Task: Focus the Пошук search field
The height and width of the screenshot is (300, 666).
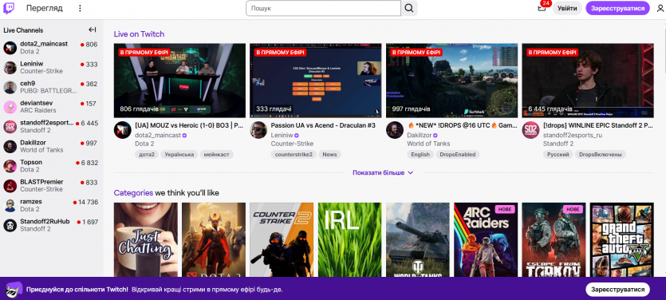Action: [323, 8]
